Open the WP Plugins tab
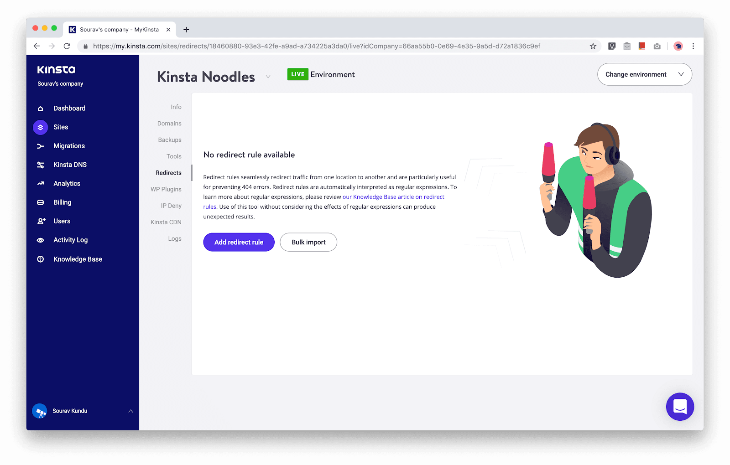 tap(166, 189)
